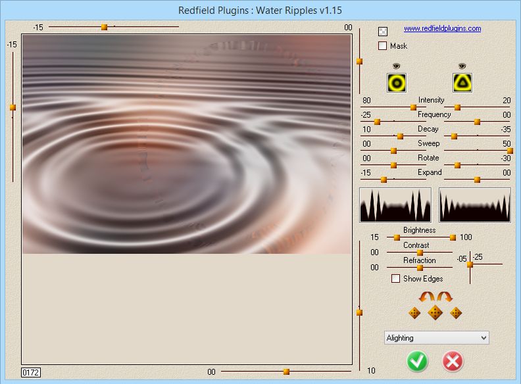Click the left small dice randomize icon

tap(414, 312)
